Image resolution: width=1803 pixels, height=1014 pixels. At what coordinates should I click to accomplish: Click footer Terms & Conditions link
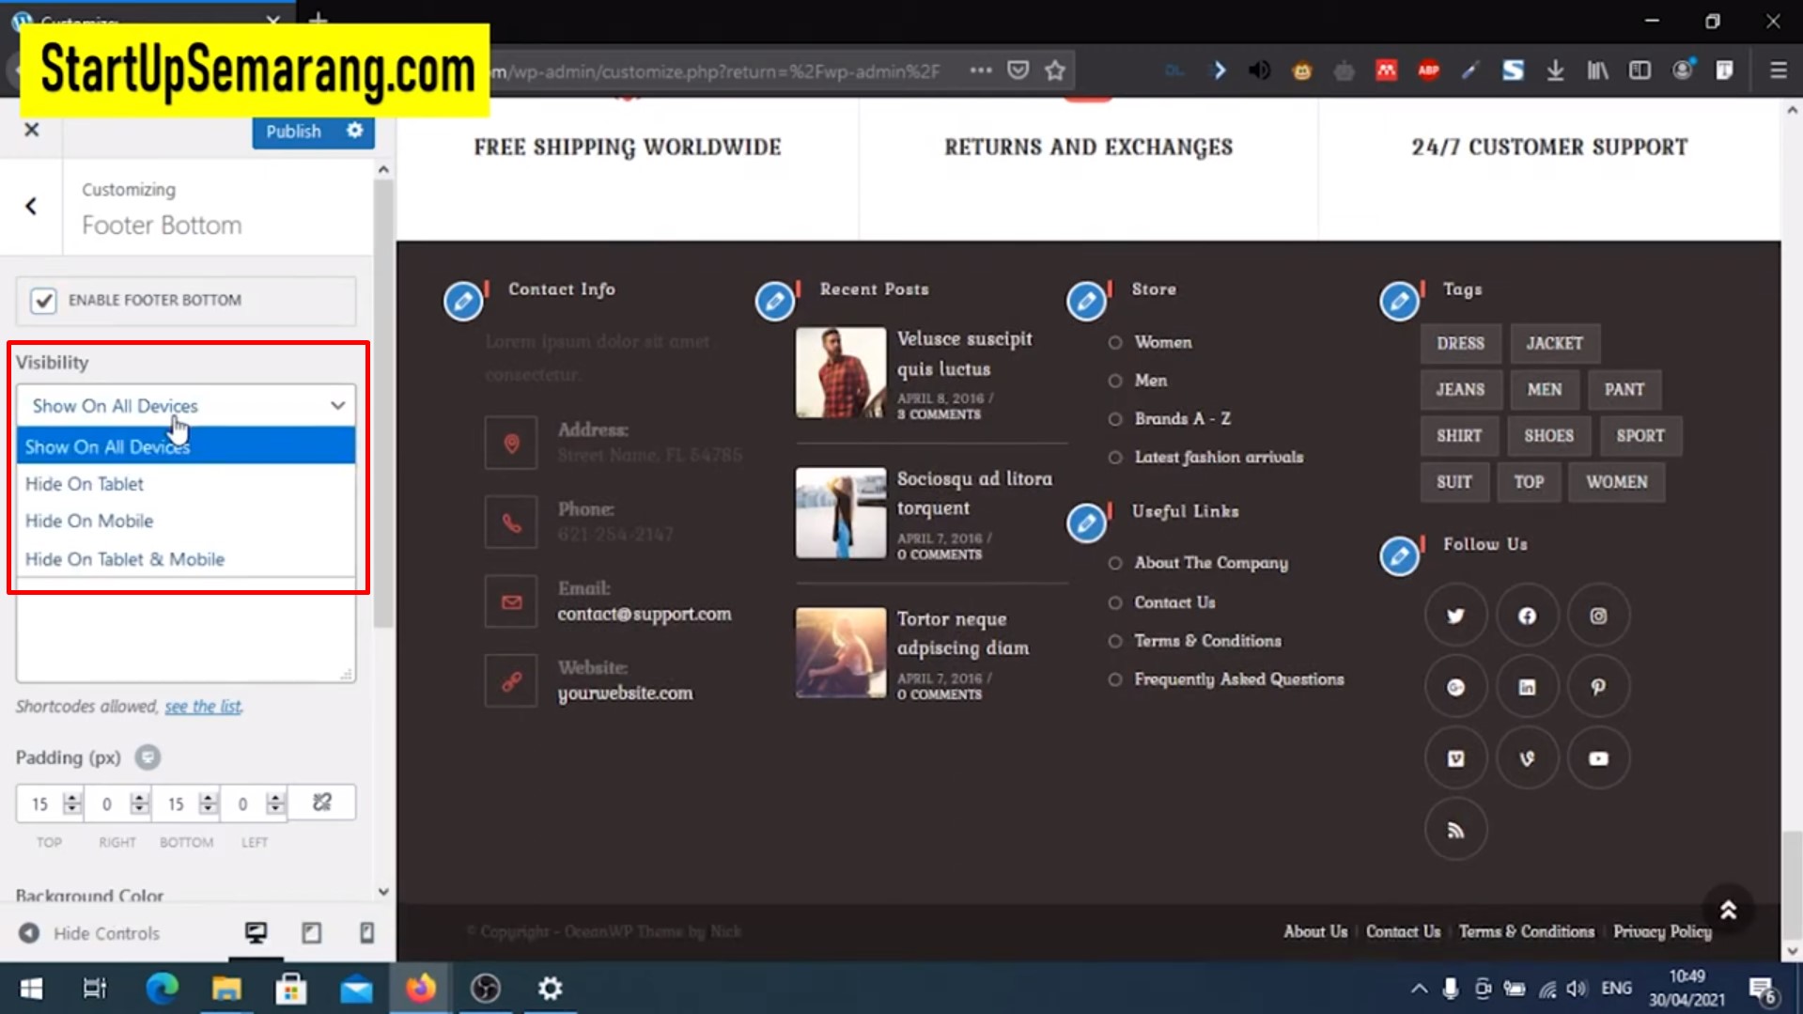point(1526,931)
